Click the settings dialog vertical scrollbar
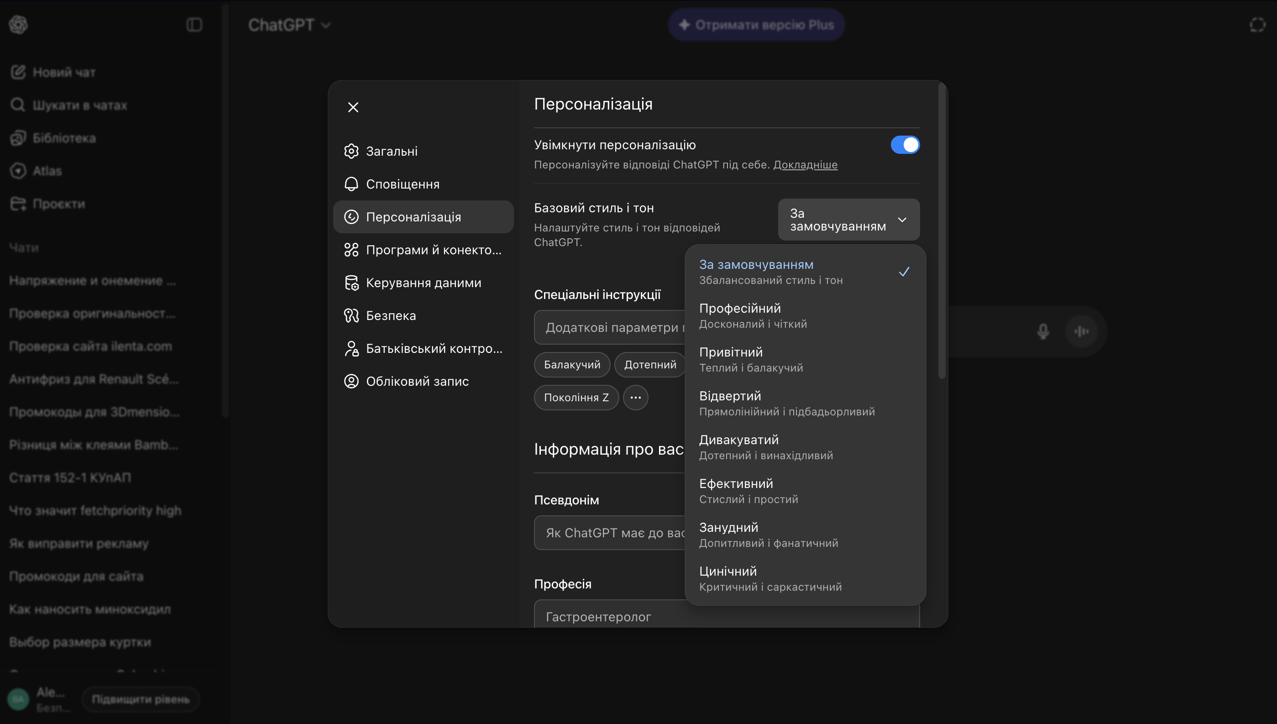Screen dimensions: 1277x724 pos(941,229)
